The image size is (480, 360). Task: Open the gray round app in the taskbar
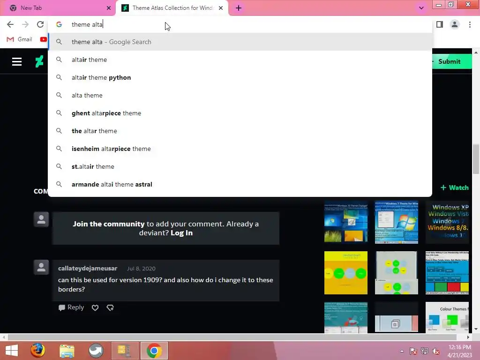96,351
